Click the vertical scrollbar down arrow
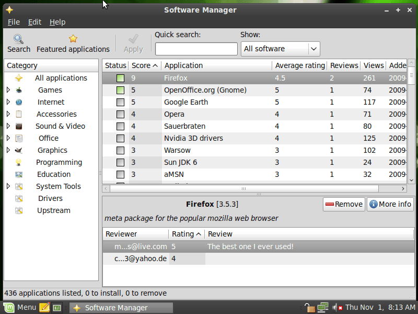The height and width of the screenshot is (314, 418). point(411,180)
